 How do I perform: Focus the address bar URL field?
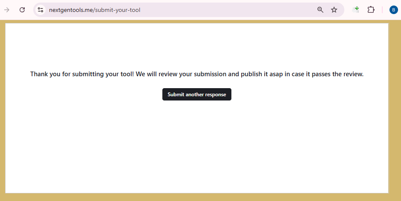pos(213,10)
